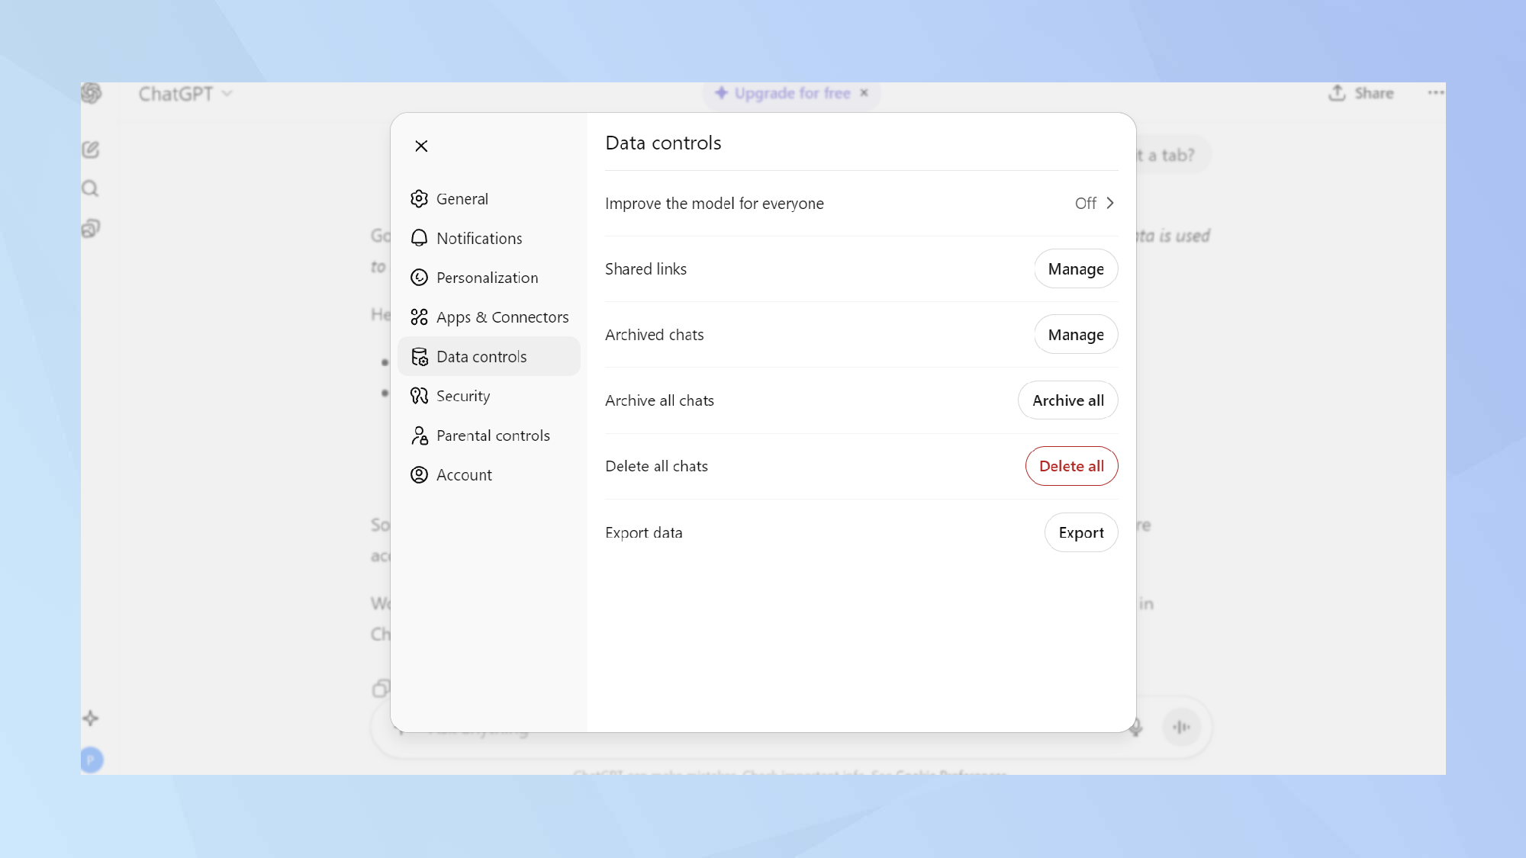Switch to the General settings tab
The width and height of the screenshot is (1526, 858).
(x=462, y=199)
